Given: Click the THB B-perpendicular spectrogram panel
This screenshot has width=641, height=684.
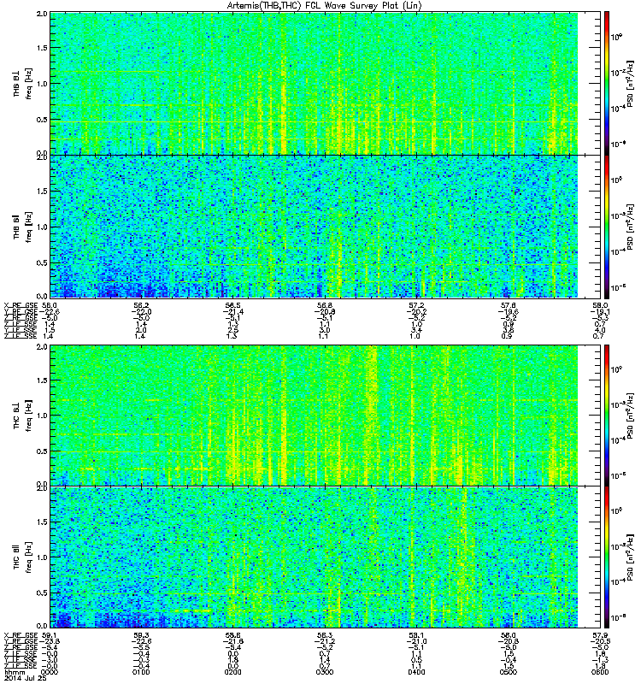Looking at the screenshot, I should tap(314, 83).
